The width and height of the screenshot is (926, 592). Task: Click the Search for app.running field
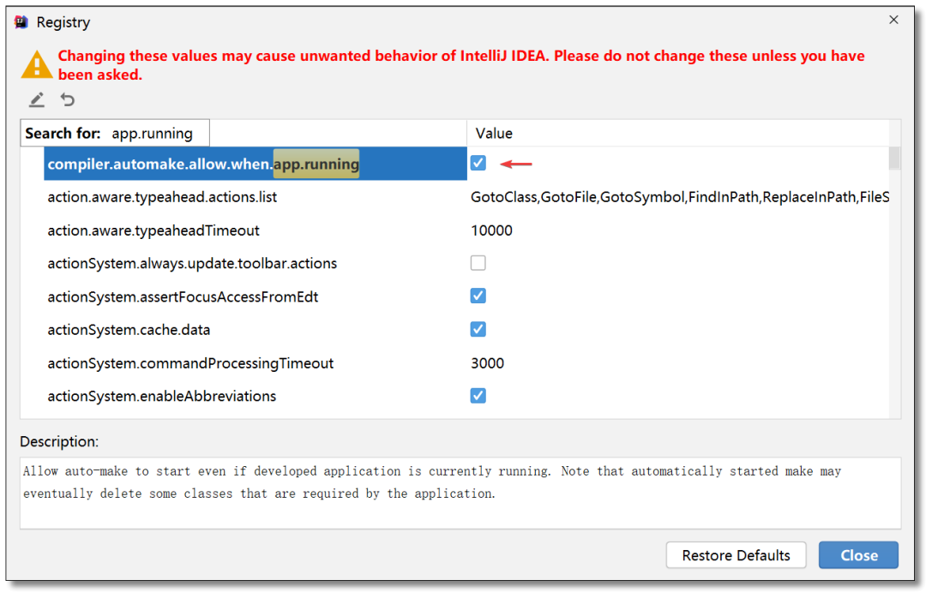(115, 134)
